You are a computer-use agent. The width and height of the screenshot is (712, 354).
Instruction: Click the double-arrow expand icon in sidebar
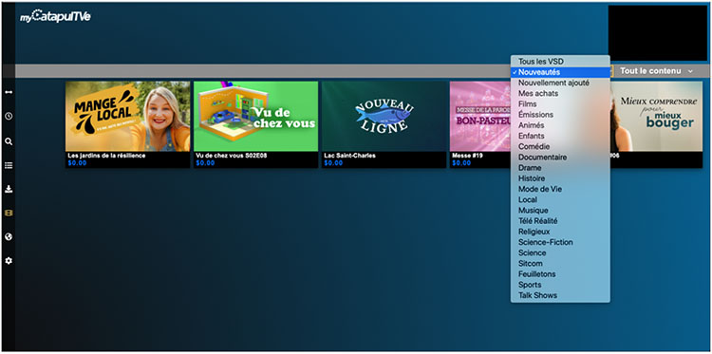9,92
